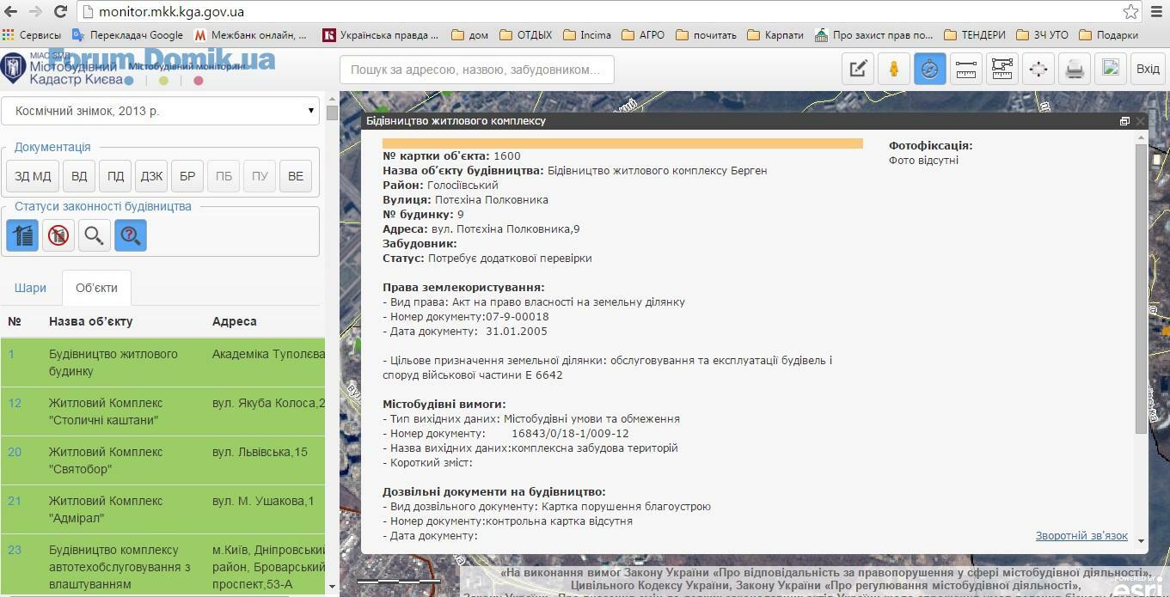Toggle the БР documentation layer
1170x597 pixels.
[187, 176]
